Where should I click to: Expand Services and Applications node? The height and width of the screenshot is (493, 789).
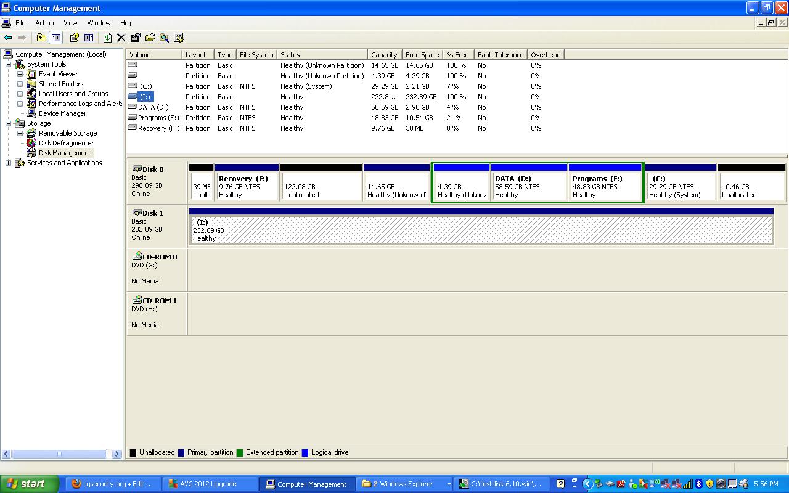(8, 163)
